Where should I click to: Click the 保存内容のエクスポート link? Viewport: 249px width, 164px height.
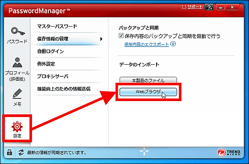(146, 44)
